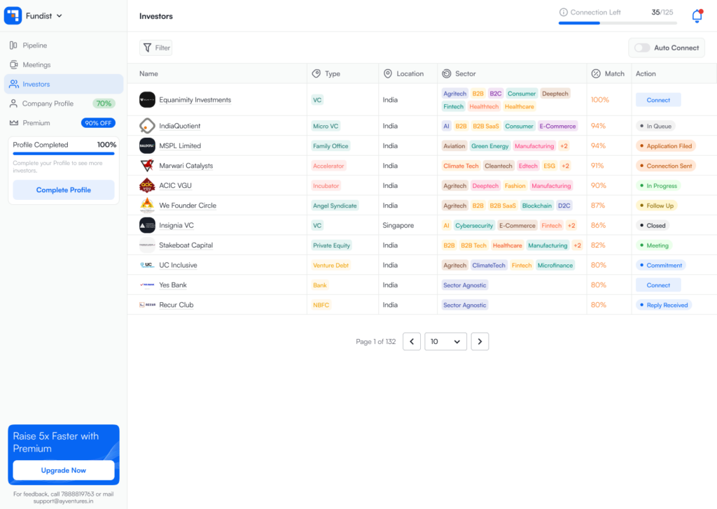717x509 pixels.
Task: Go to previous page arrow
Action: (x=412, y=341)
